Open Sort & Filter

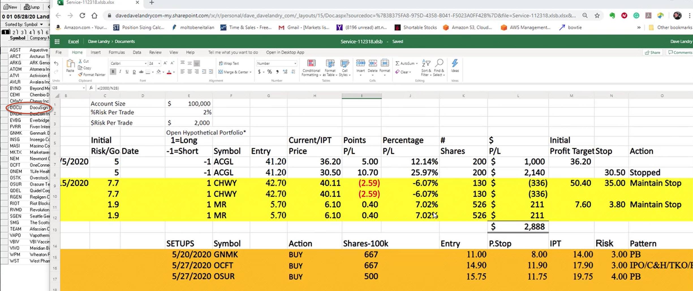pyautogui.click(x=426, y=68)
